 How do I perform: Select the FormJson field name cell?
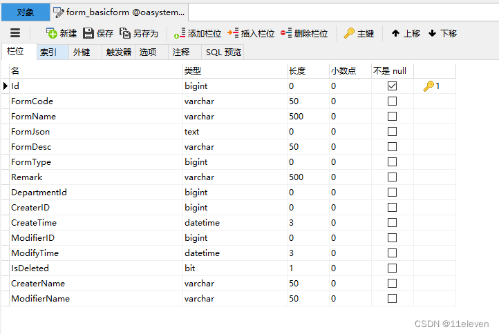[96, 131]
